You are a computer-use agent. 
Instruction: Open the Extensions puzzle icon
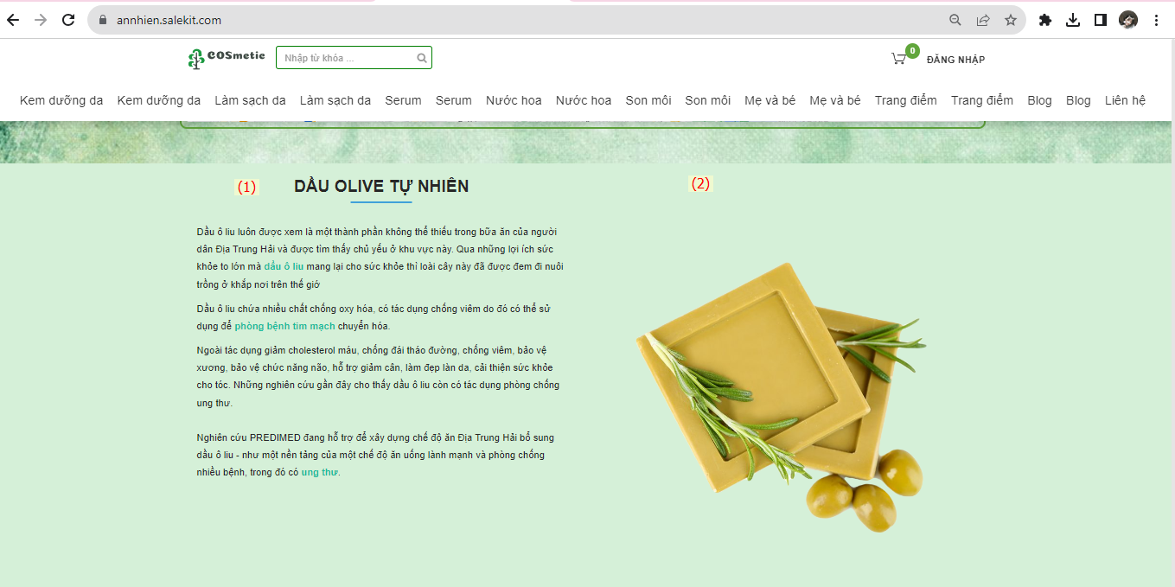coord(1045,20)
